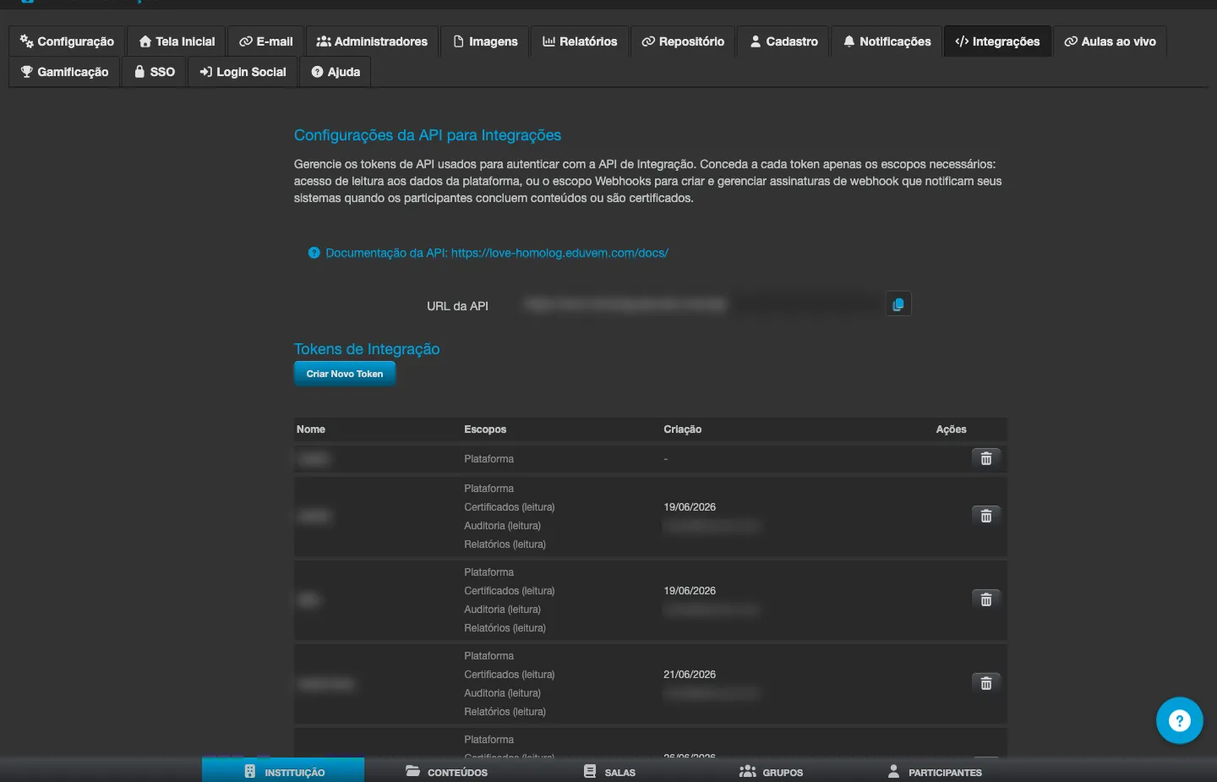Image resolution: width=1217 pixels, height=782 pixels.
Task: Select the Relatórios tab
Action: [580, 41]
